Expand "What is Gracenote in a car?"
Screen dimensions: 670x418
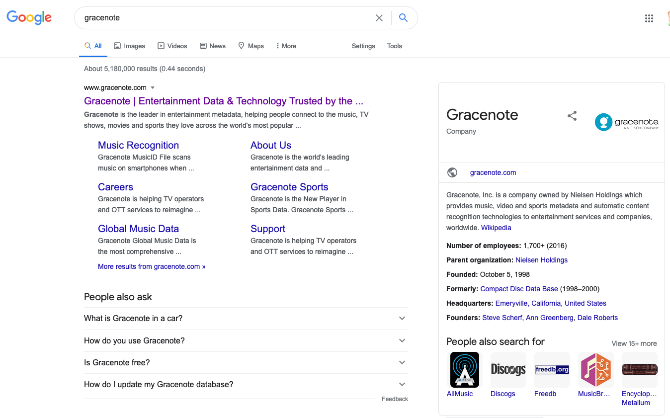tap(402, 319)
